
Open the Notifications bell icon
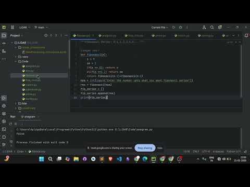[246, 35]
